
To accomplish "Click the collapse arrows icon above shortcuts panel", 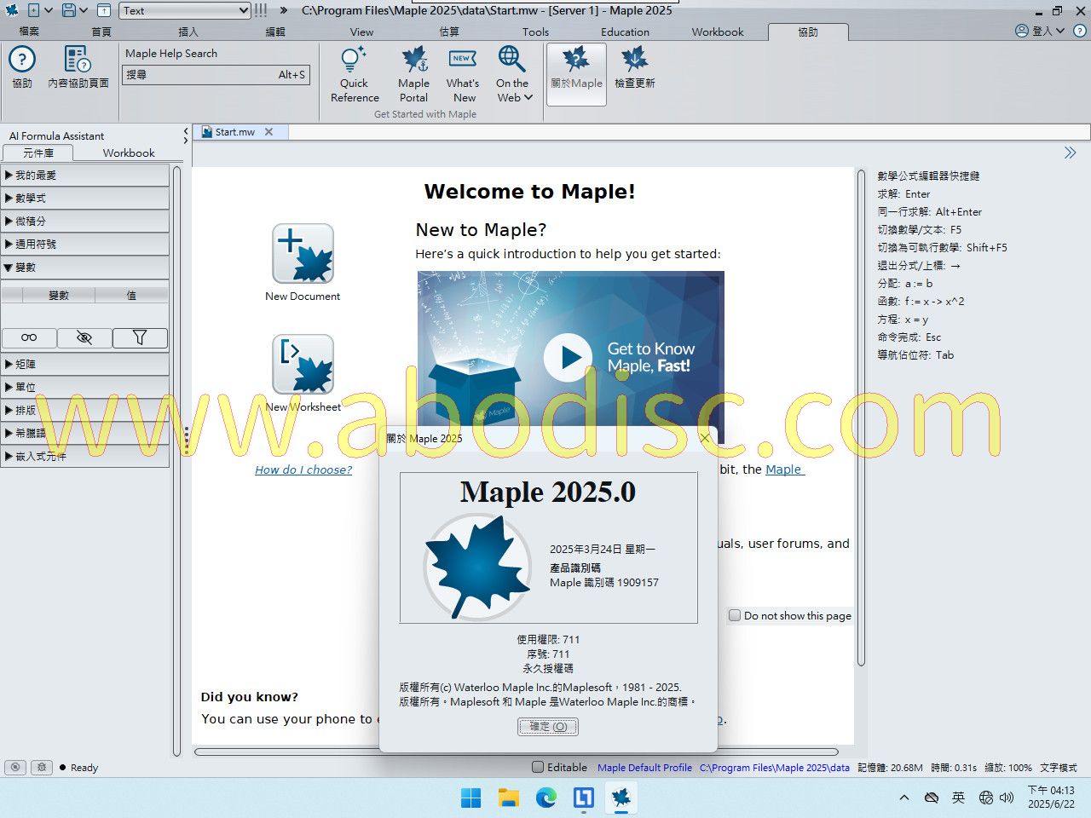I will tap(1070, 153).
